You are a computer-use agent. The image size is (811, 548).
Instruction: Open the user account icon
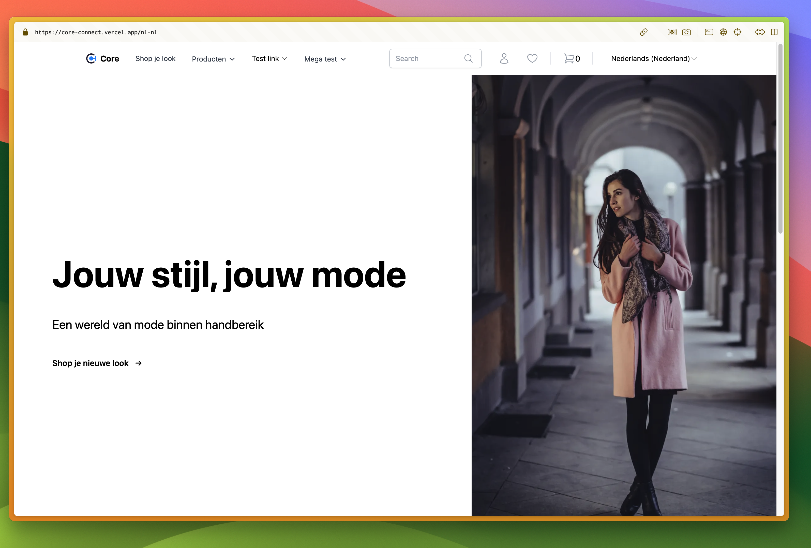coord(504,58)
